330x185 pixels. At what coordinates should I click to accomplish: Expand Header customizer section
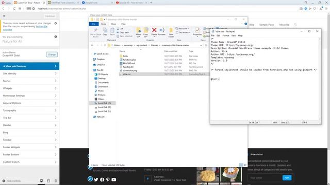coord(29,125)
